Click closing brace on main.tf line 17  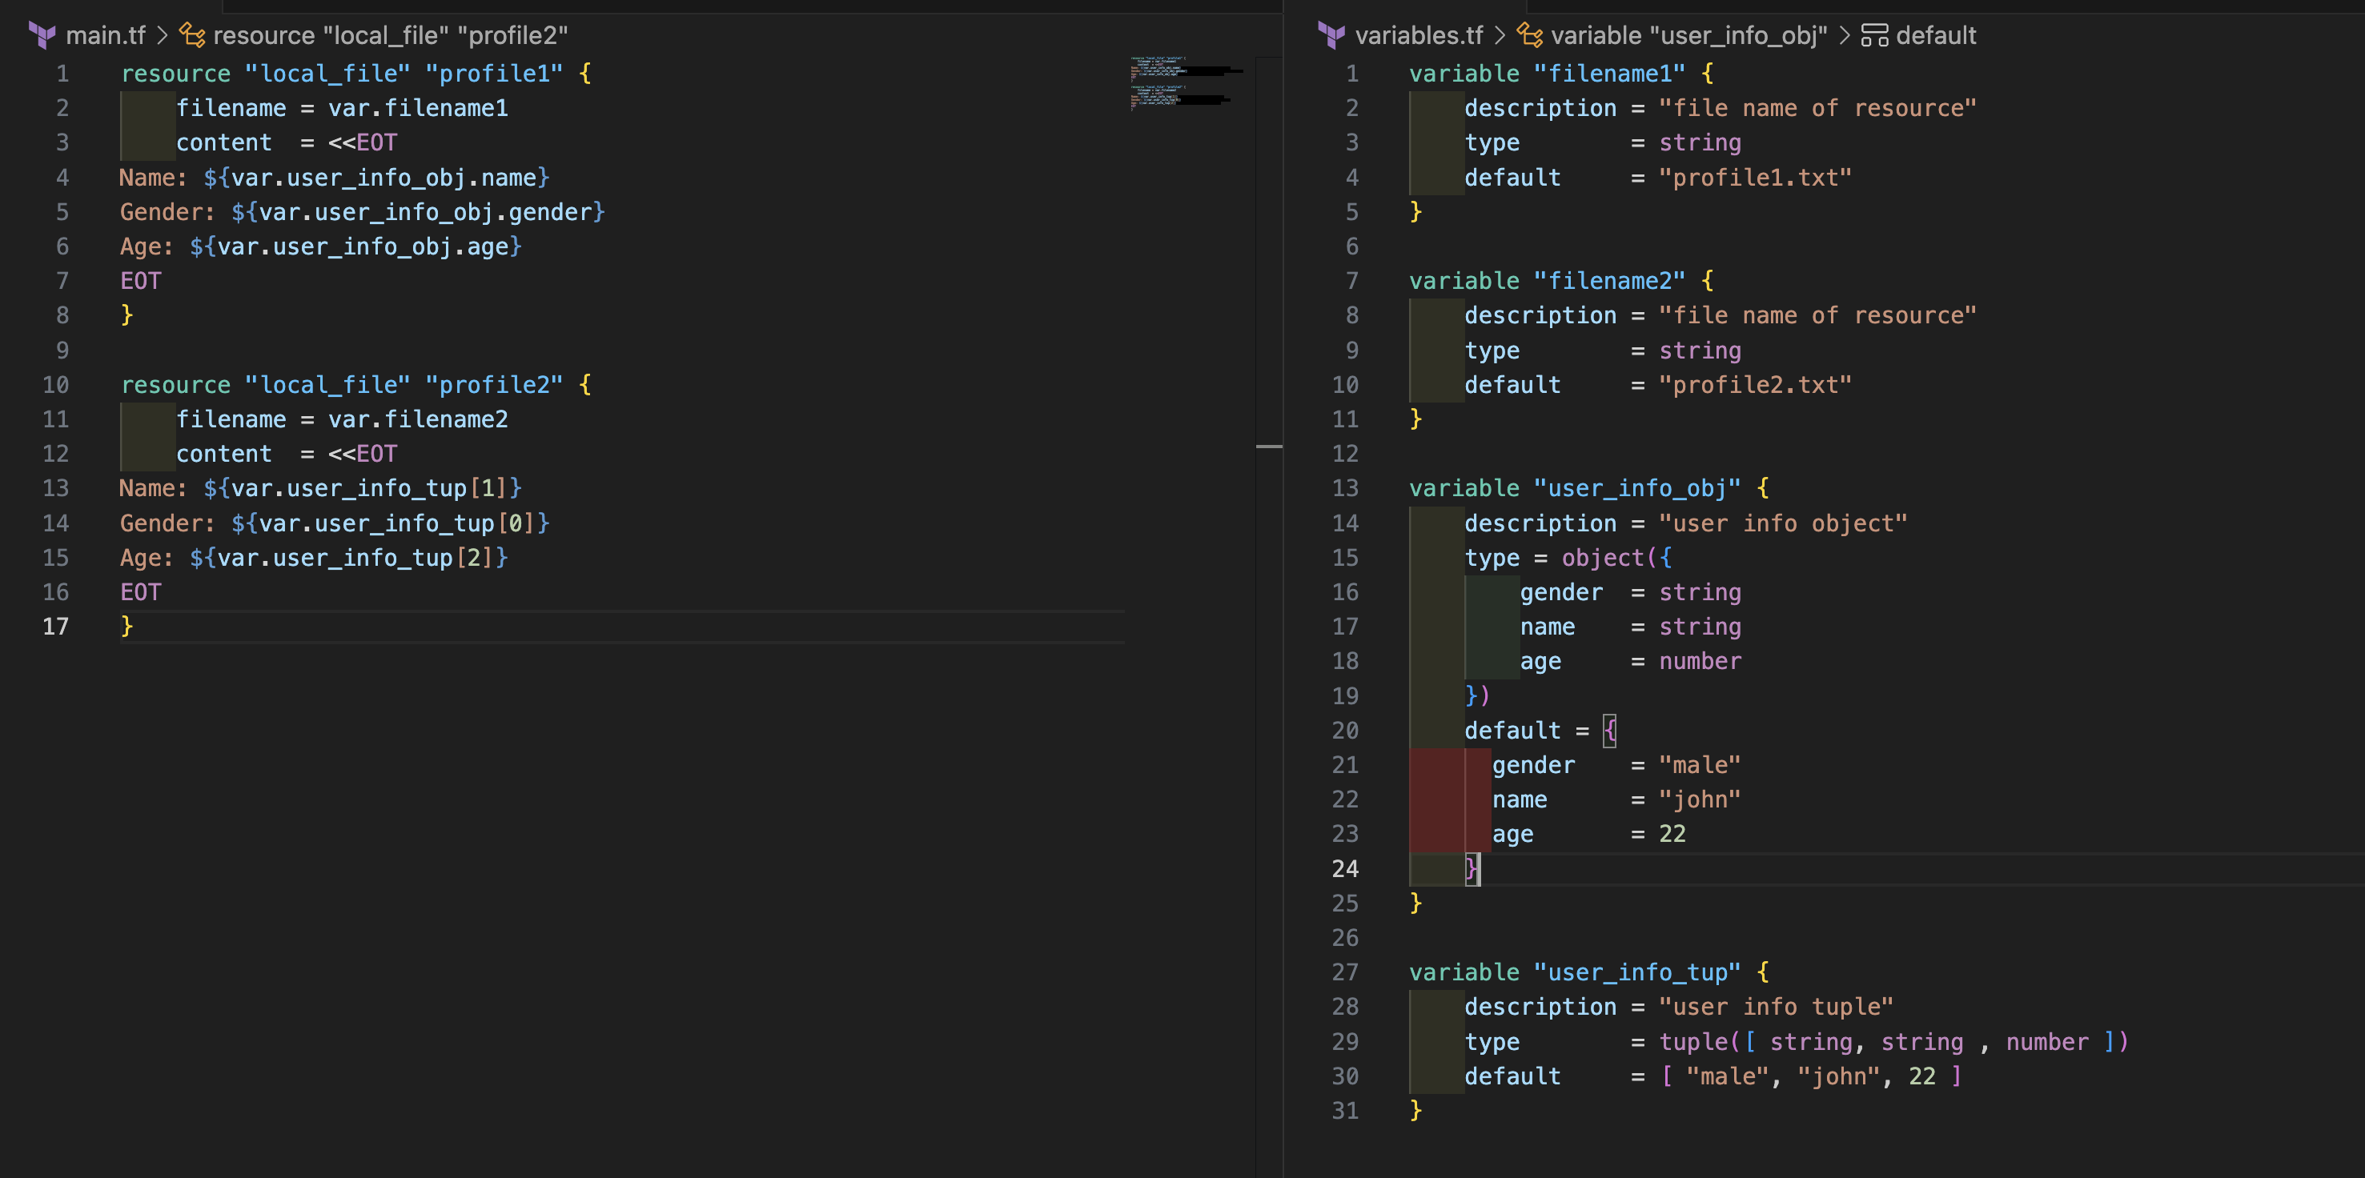(x=126, y=627)
